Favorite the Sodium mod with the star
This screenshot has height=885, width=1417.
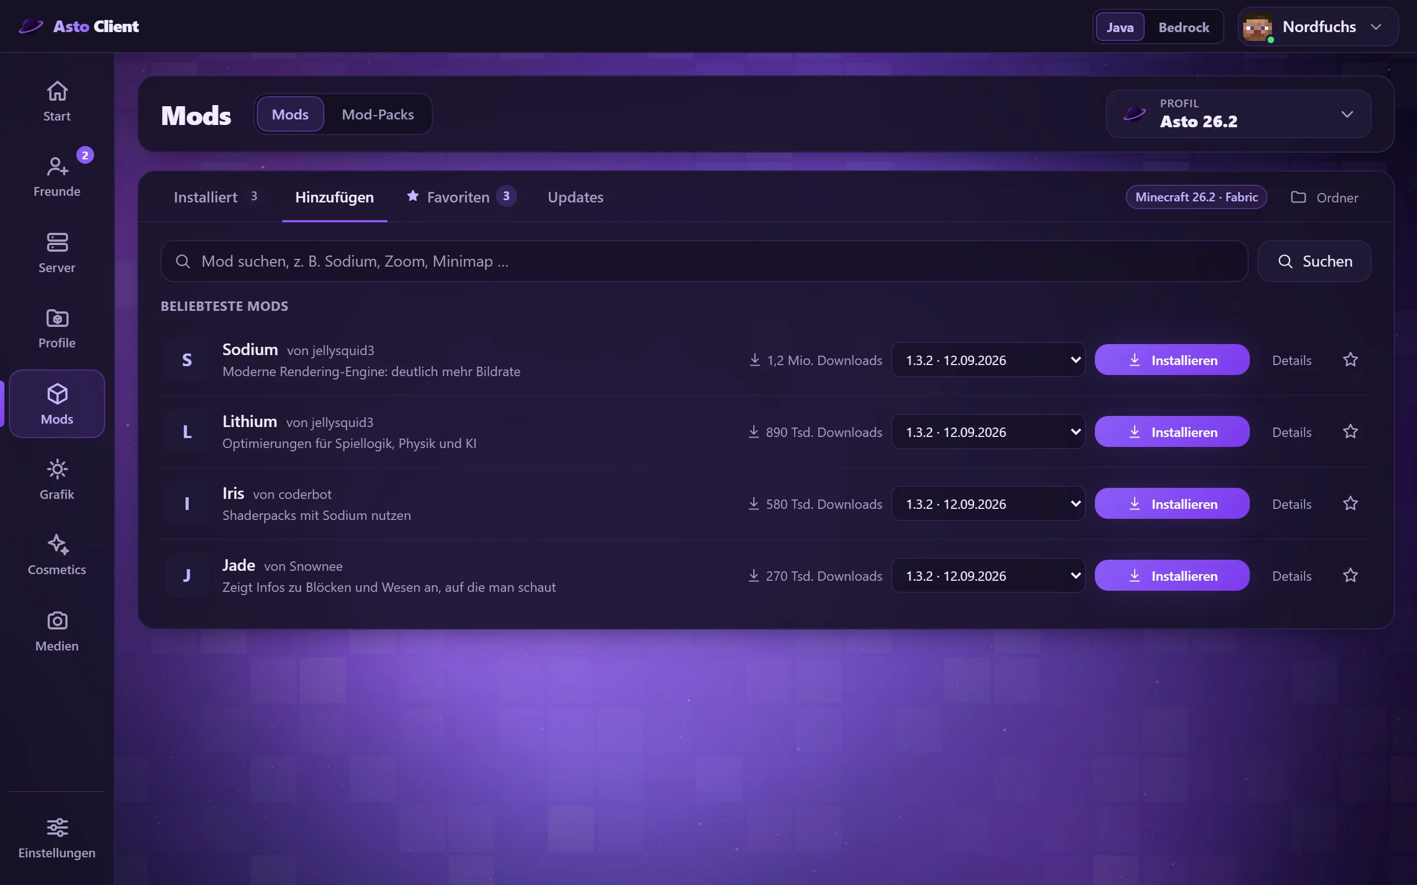tap(1350, 360)
